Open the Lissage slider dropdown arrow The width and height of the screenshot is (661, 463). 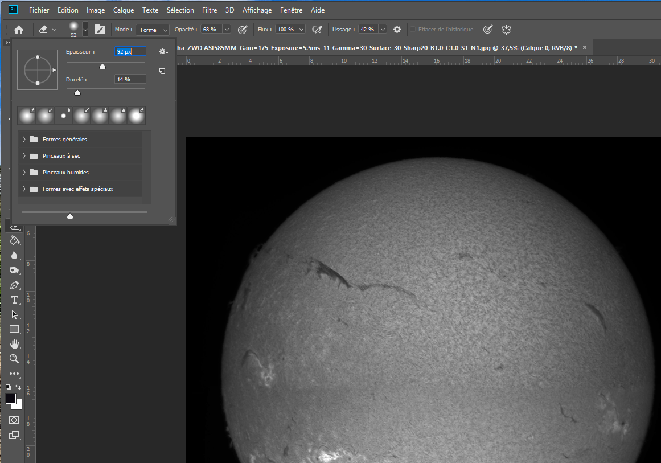(x=383, y=30)
